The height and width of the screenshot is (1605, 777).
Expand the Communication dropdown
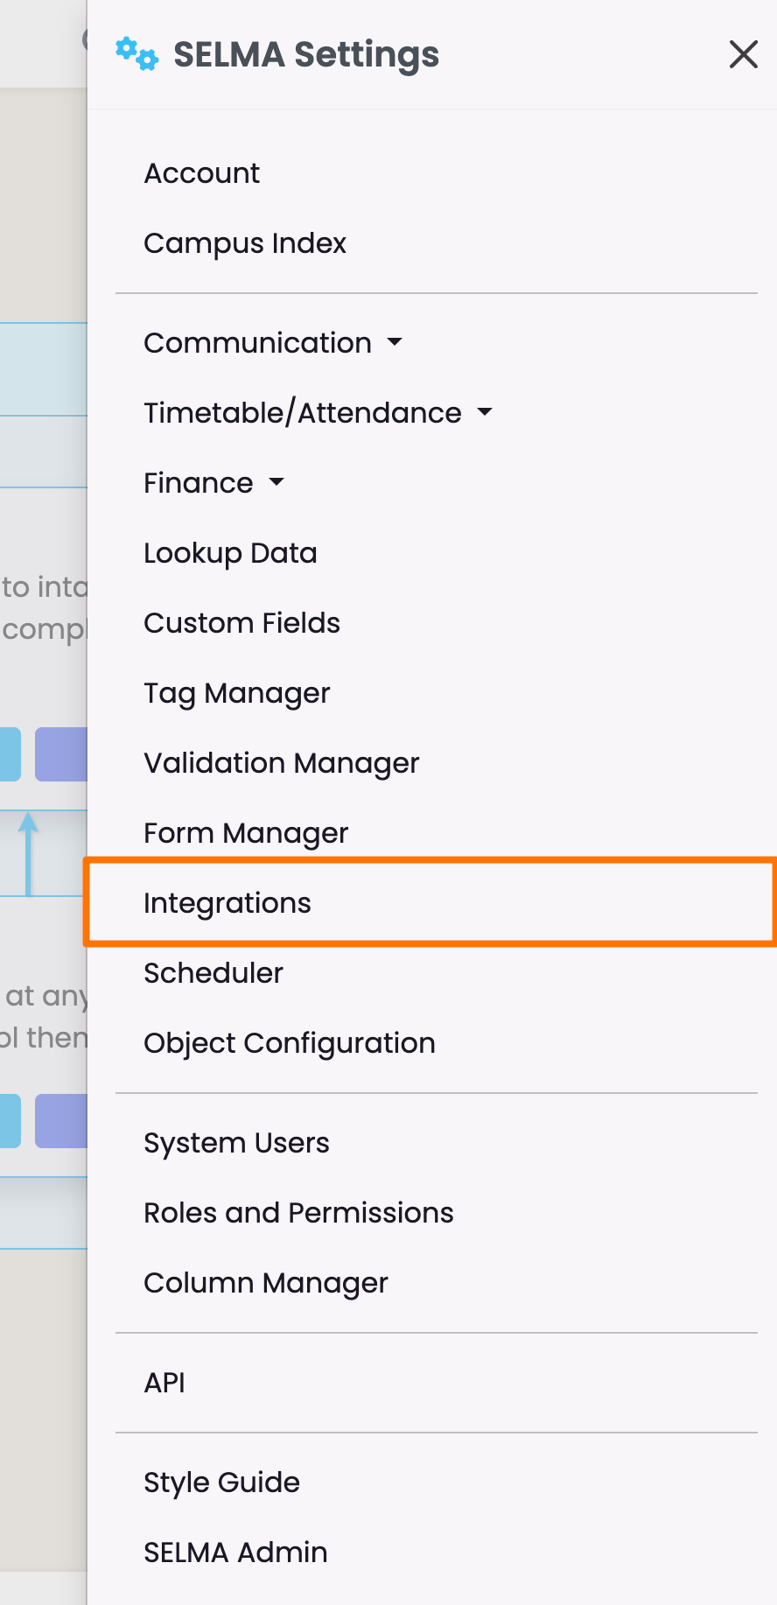tap(272, 343)
